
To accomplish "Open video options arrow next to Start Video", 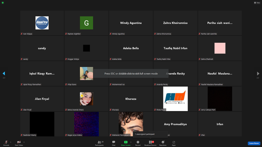I will point(24,142).
